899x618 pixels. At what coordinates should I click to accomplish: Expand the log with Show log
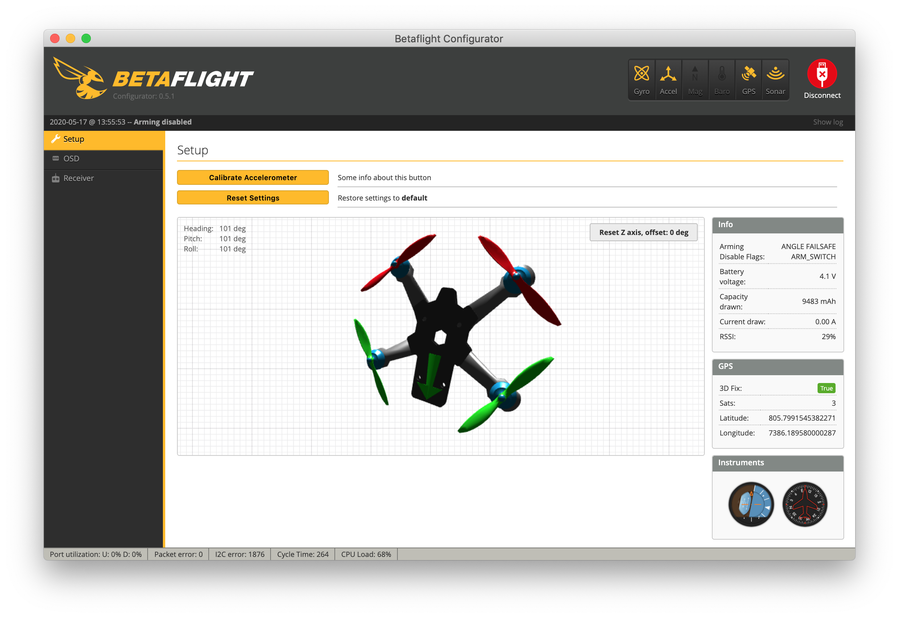click(x=828, y=122)
